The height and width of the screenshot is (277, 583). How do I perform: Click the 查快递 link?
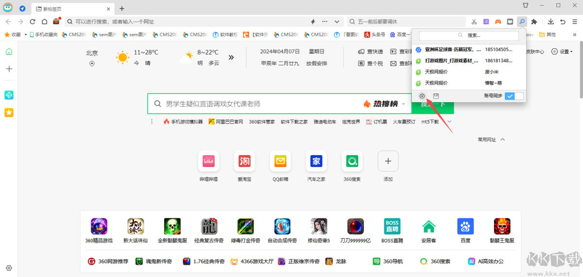tap(371, 52)
